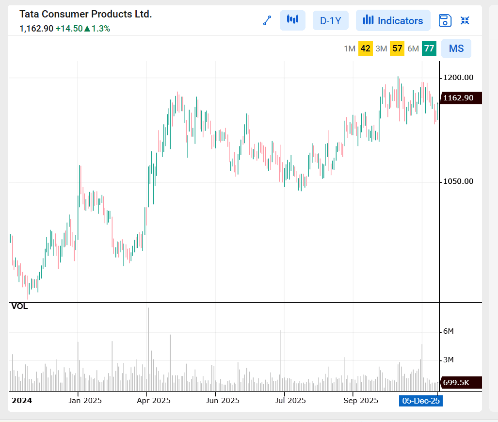Select the line drawing tool icon
Screen dimensions: 498x422
[x=267, y=21]
